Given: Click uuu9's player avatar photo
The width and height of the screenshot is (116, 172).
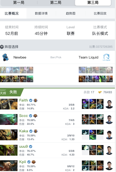Looking at the screenshot, I should pos(109,150).
